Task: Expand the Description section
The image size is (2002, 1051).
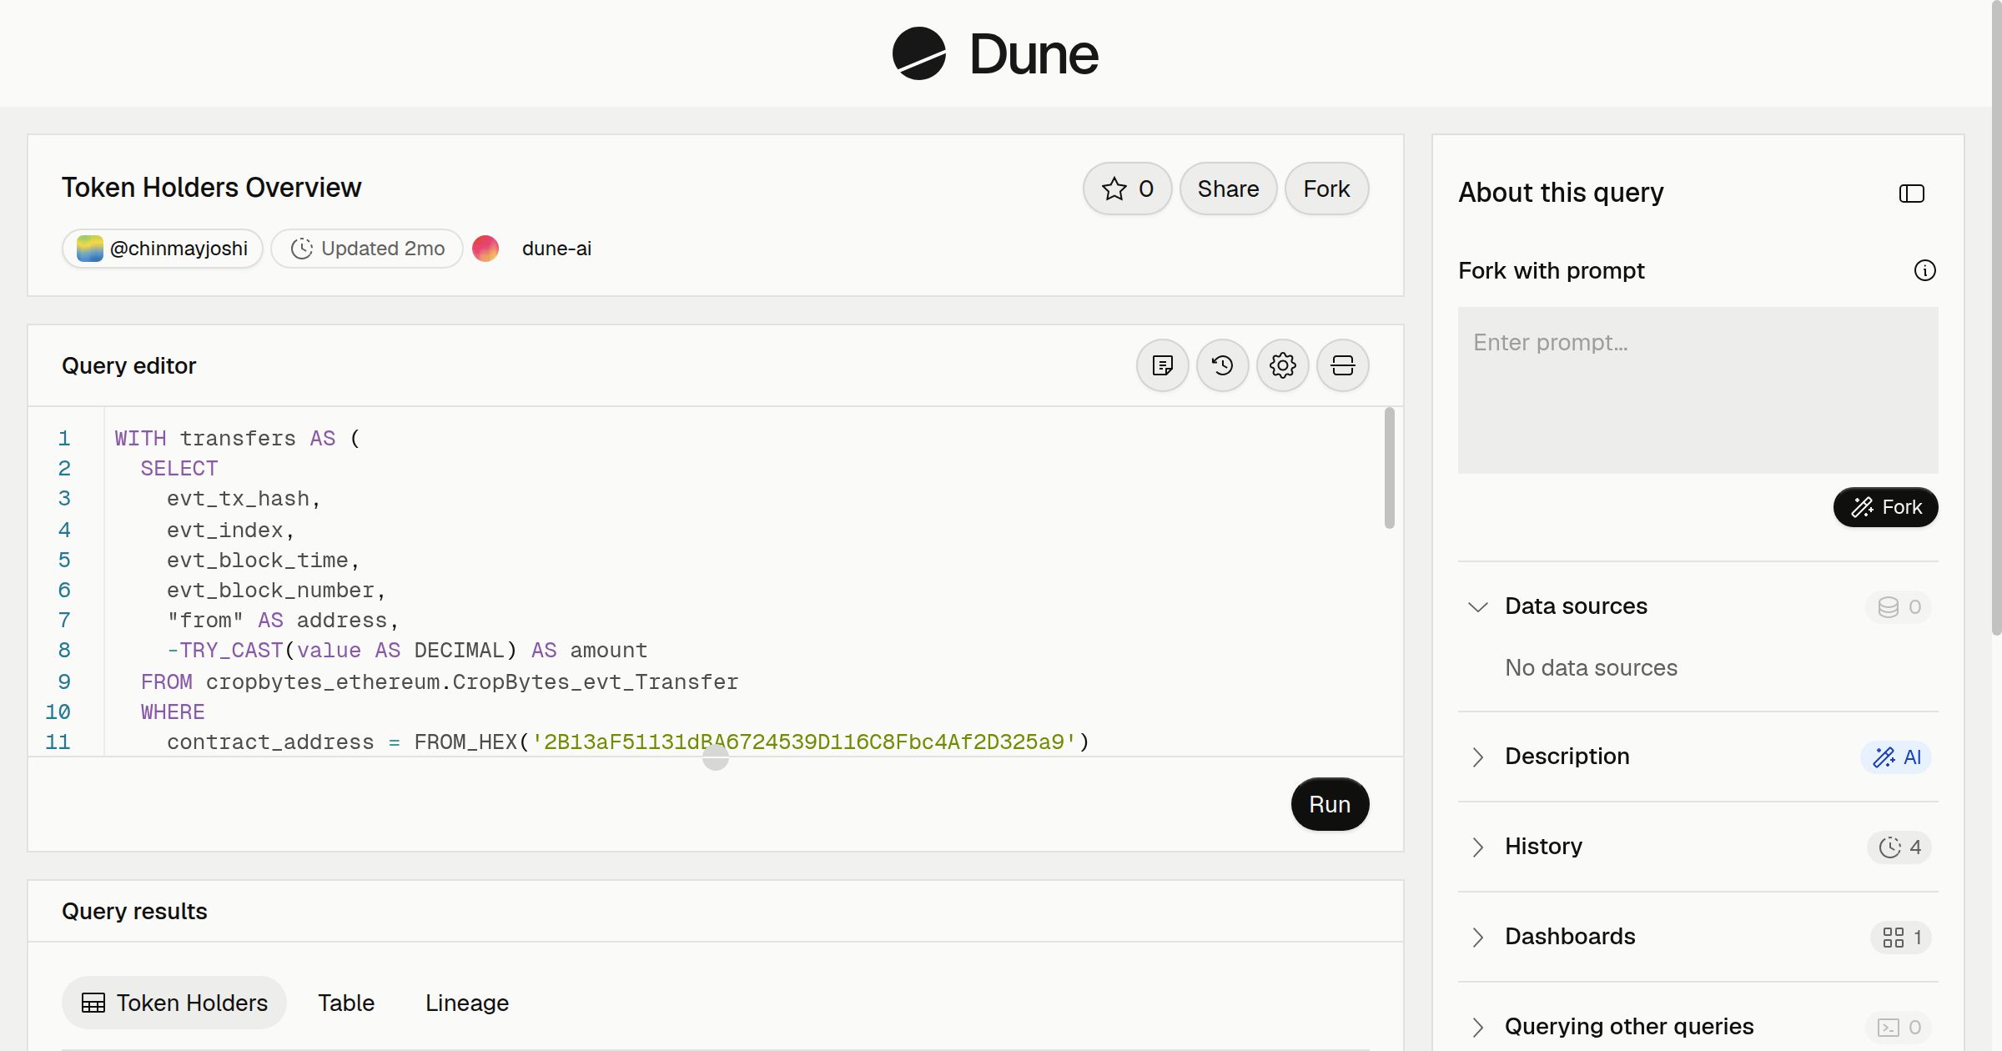Action: coord(1477,757)
